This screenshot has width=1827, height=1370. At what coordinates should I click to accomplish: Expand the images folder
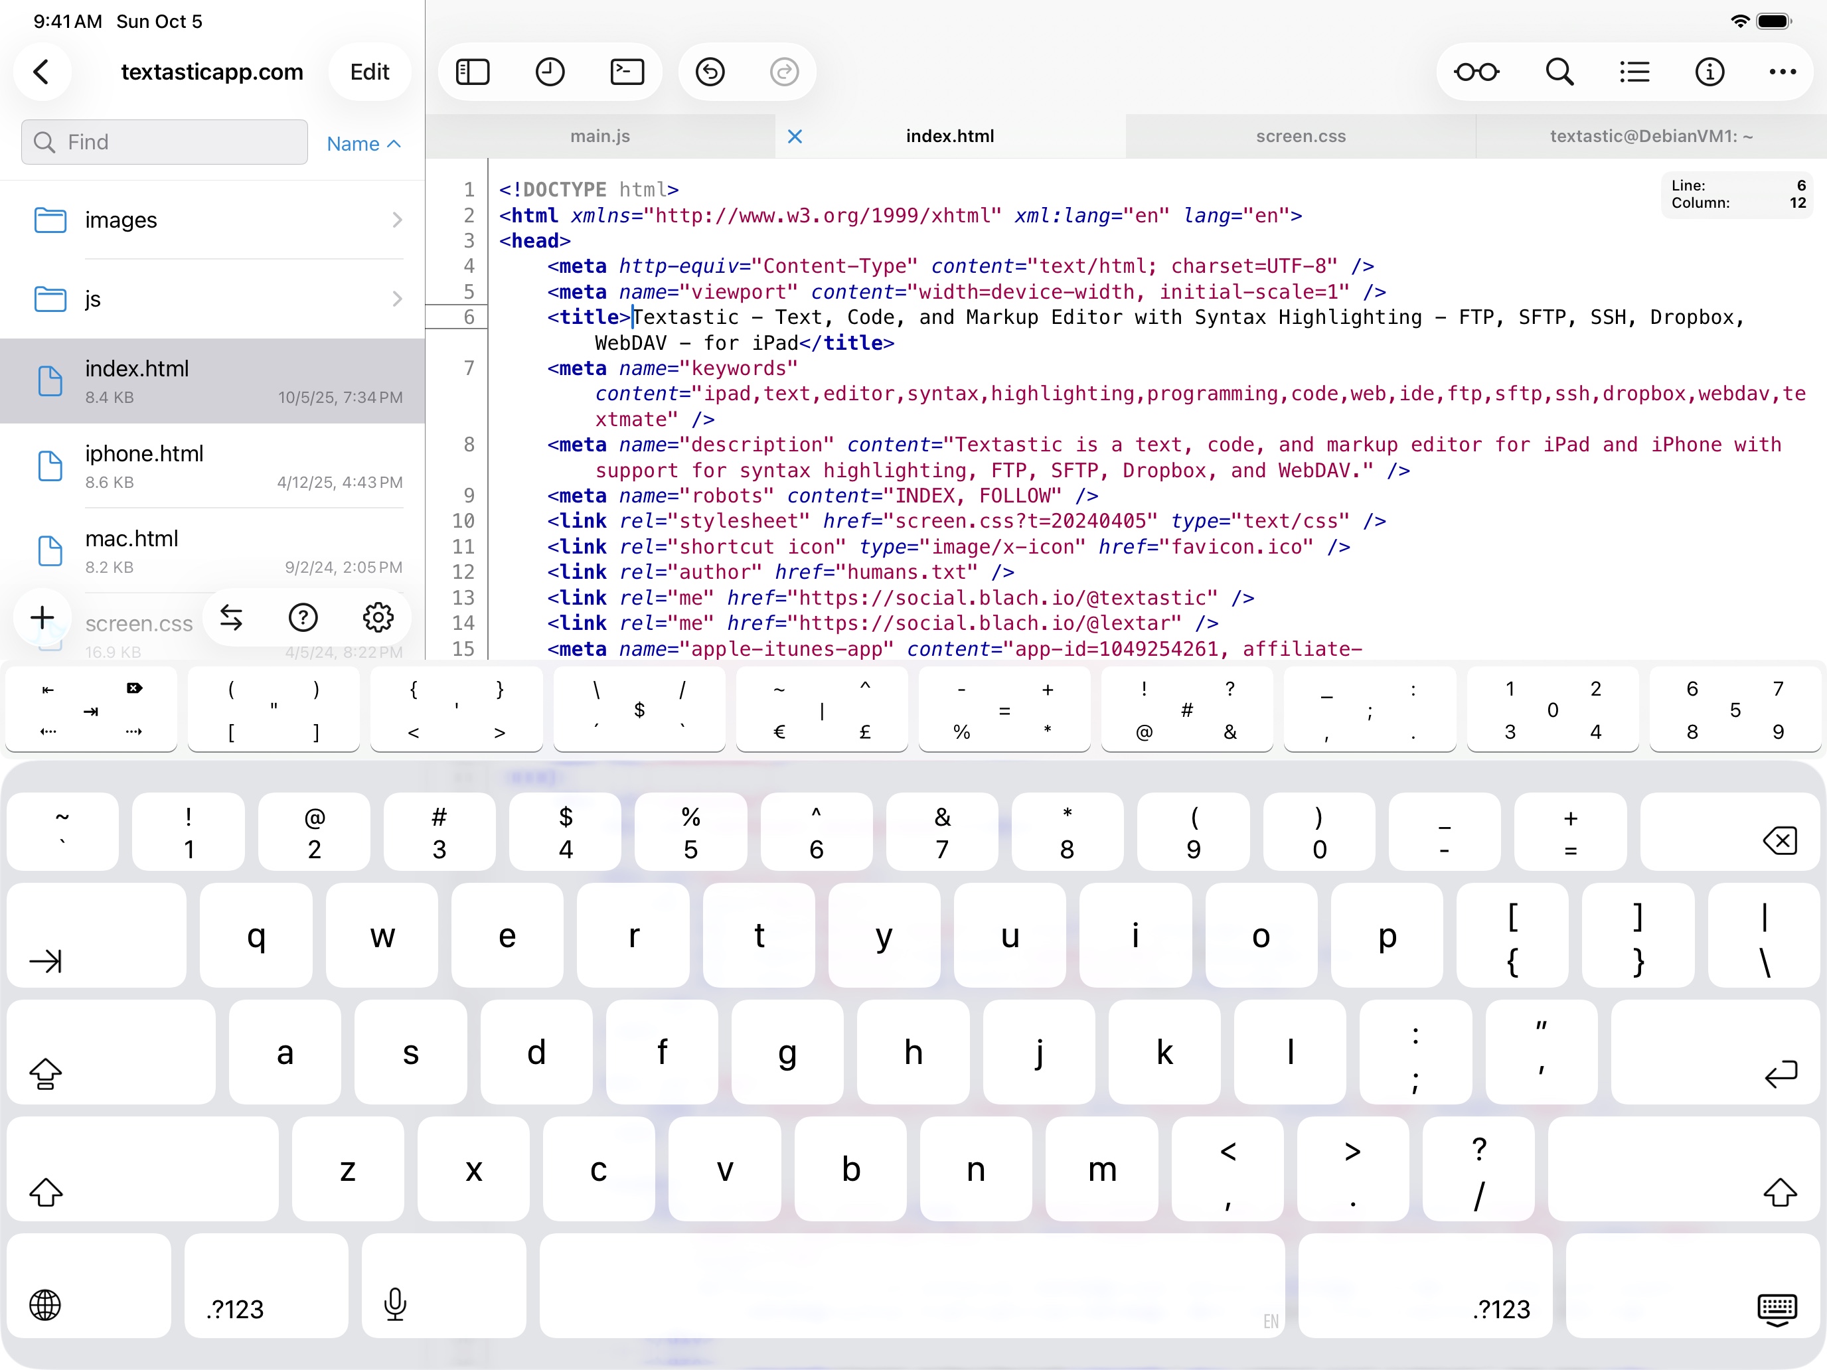[x=213, y=220]
